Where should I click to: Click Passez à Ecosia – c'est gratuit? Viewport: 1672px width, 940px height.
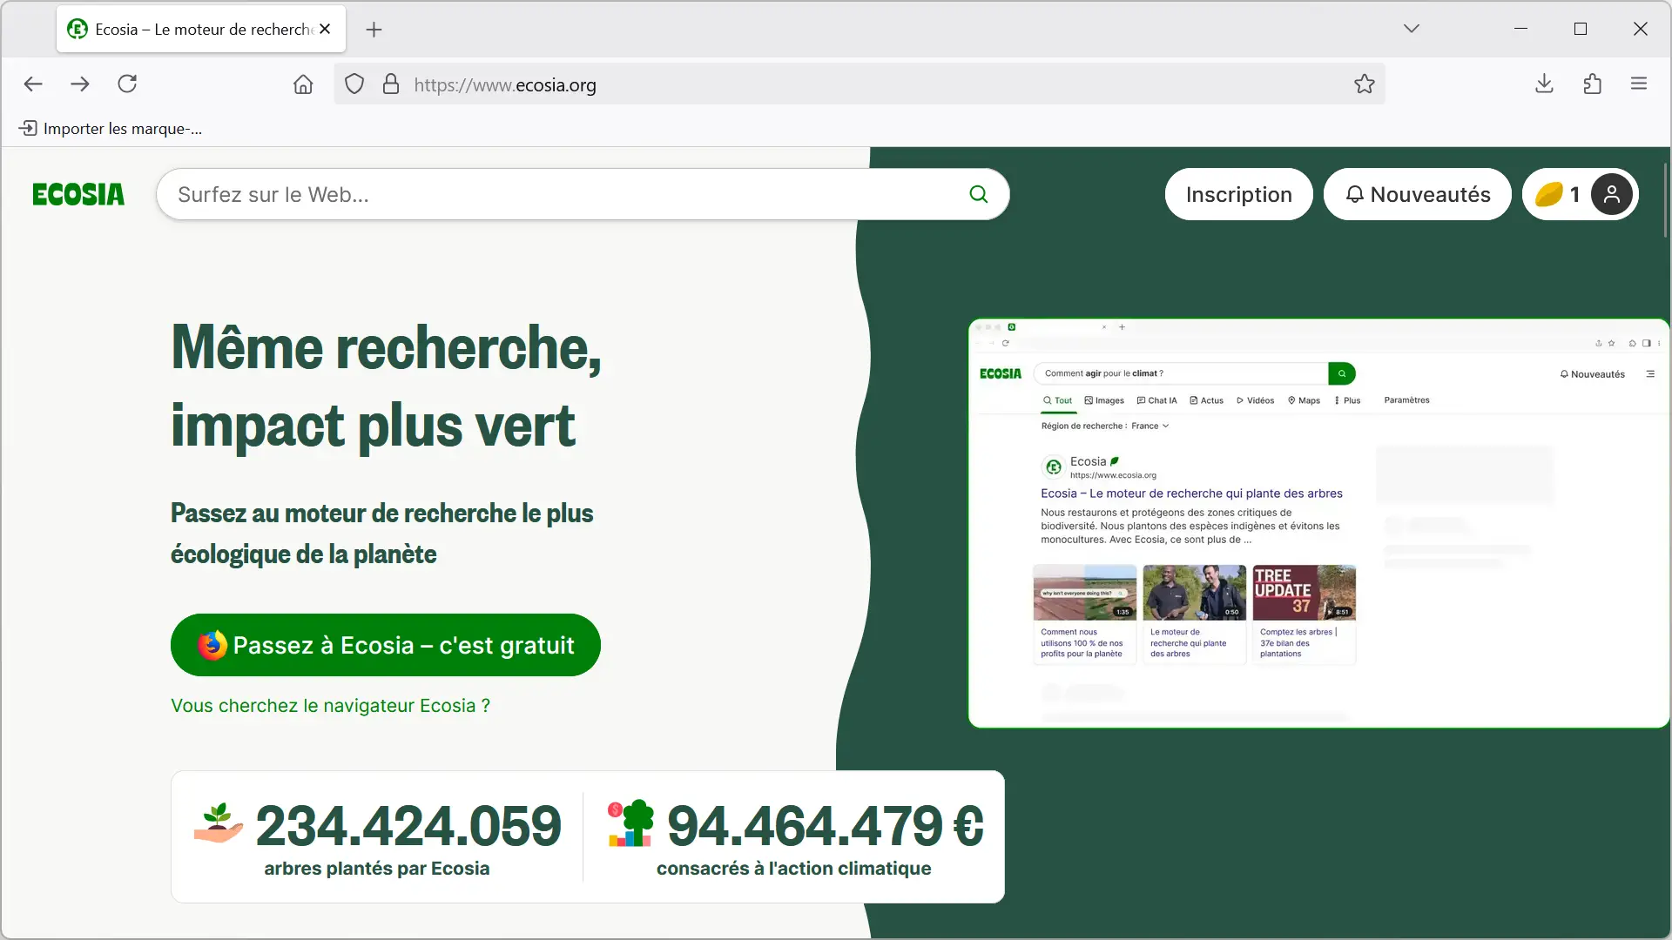click(386, 645)
